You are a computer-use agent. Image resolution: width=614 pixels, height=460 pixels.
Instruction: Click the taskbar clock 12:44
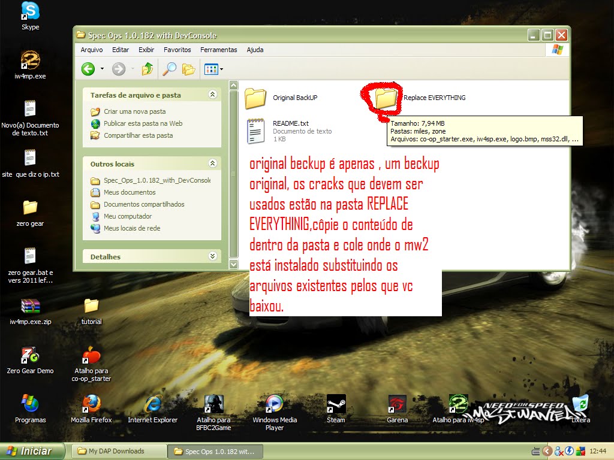pyautogui.click(x=598, y=452)
